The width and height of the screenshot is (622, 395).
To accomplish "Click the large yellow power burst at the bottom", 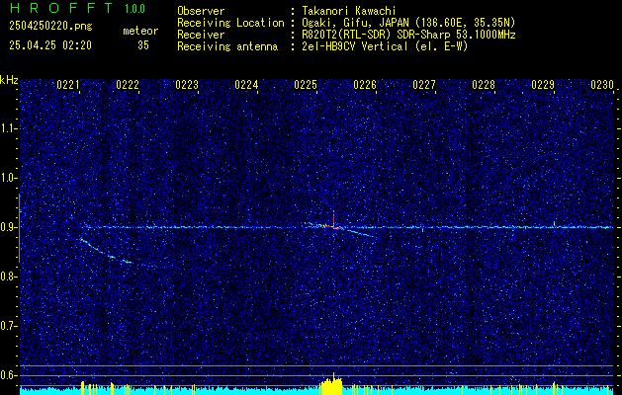I will (331, 385).
